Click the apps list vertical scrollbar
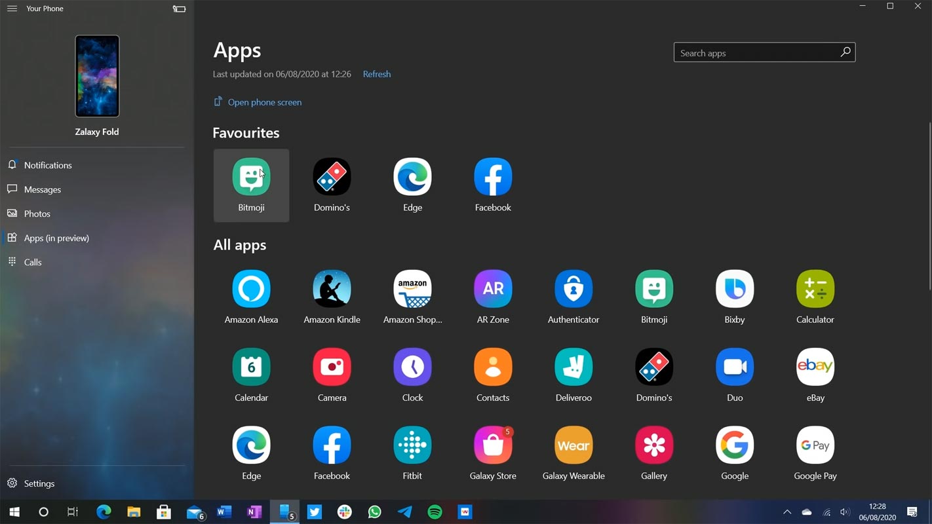 pos(929,206)
